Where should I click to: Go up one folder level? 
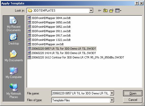point(105,11)
